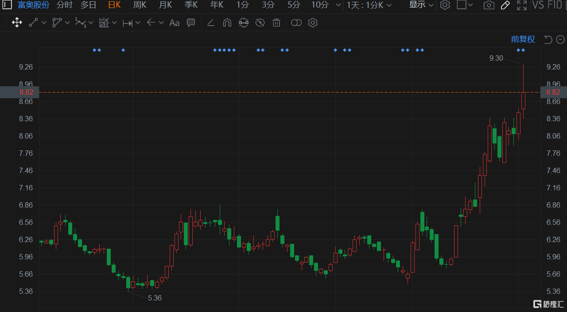Click the VS compare button

coord(538,5)
